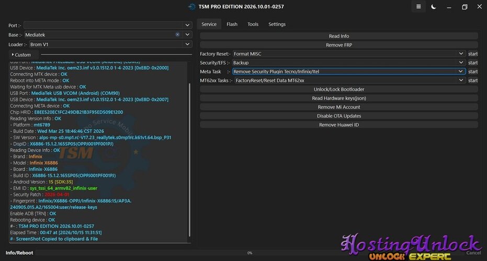Click the Model Infinix X6886 log line
Image resolution: width=487 pixels, height=261 pixels.
click(34, 163)
